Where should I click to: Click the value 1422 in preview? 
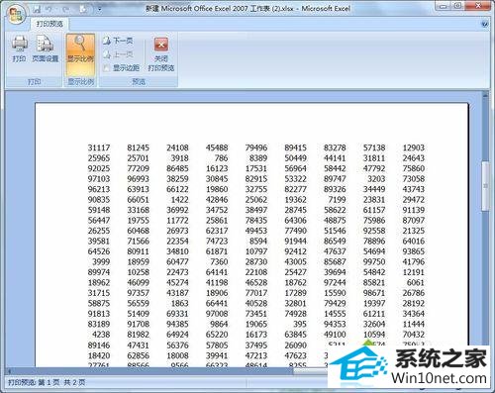(x=180, y=200)
